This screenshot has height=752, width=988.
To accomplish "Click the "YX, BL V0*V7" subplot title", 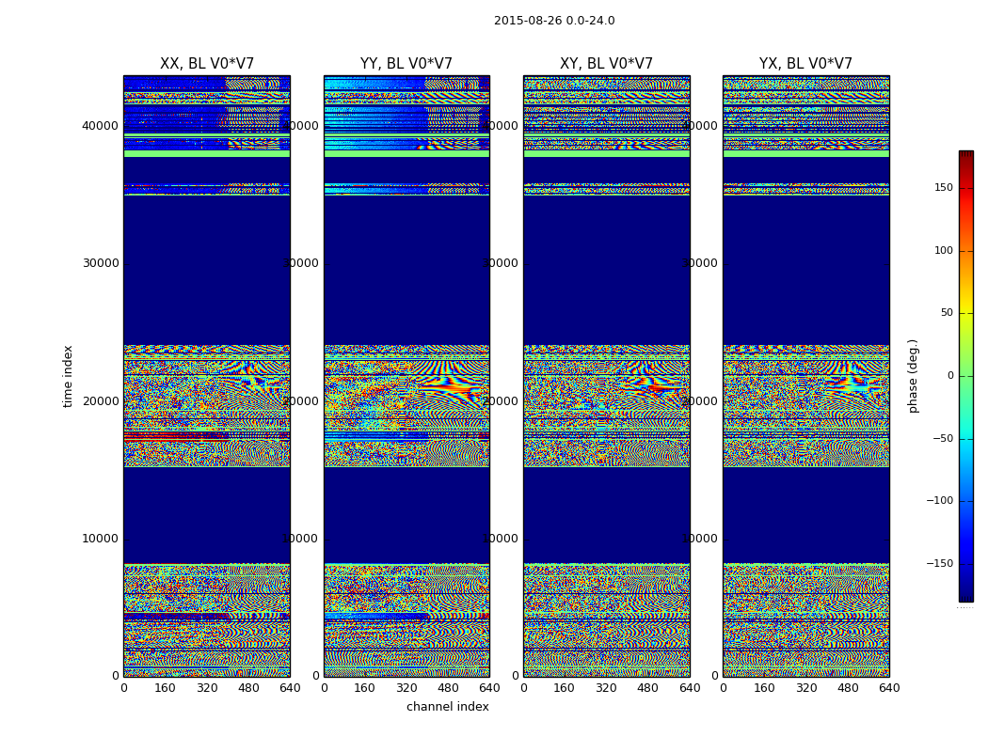I will pos(805,64).
